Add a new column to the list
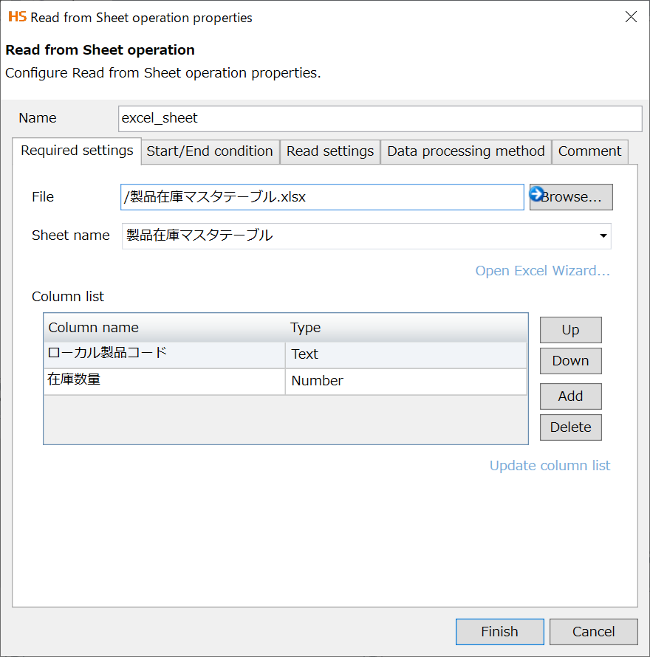Screen dimensions: 650x657 (570, 396)
